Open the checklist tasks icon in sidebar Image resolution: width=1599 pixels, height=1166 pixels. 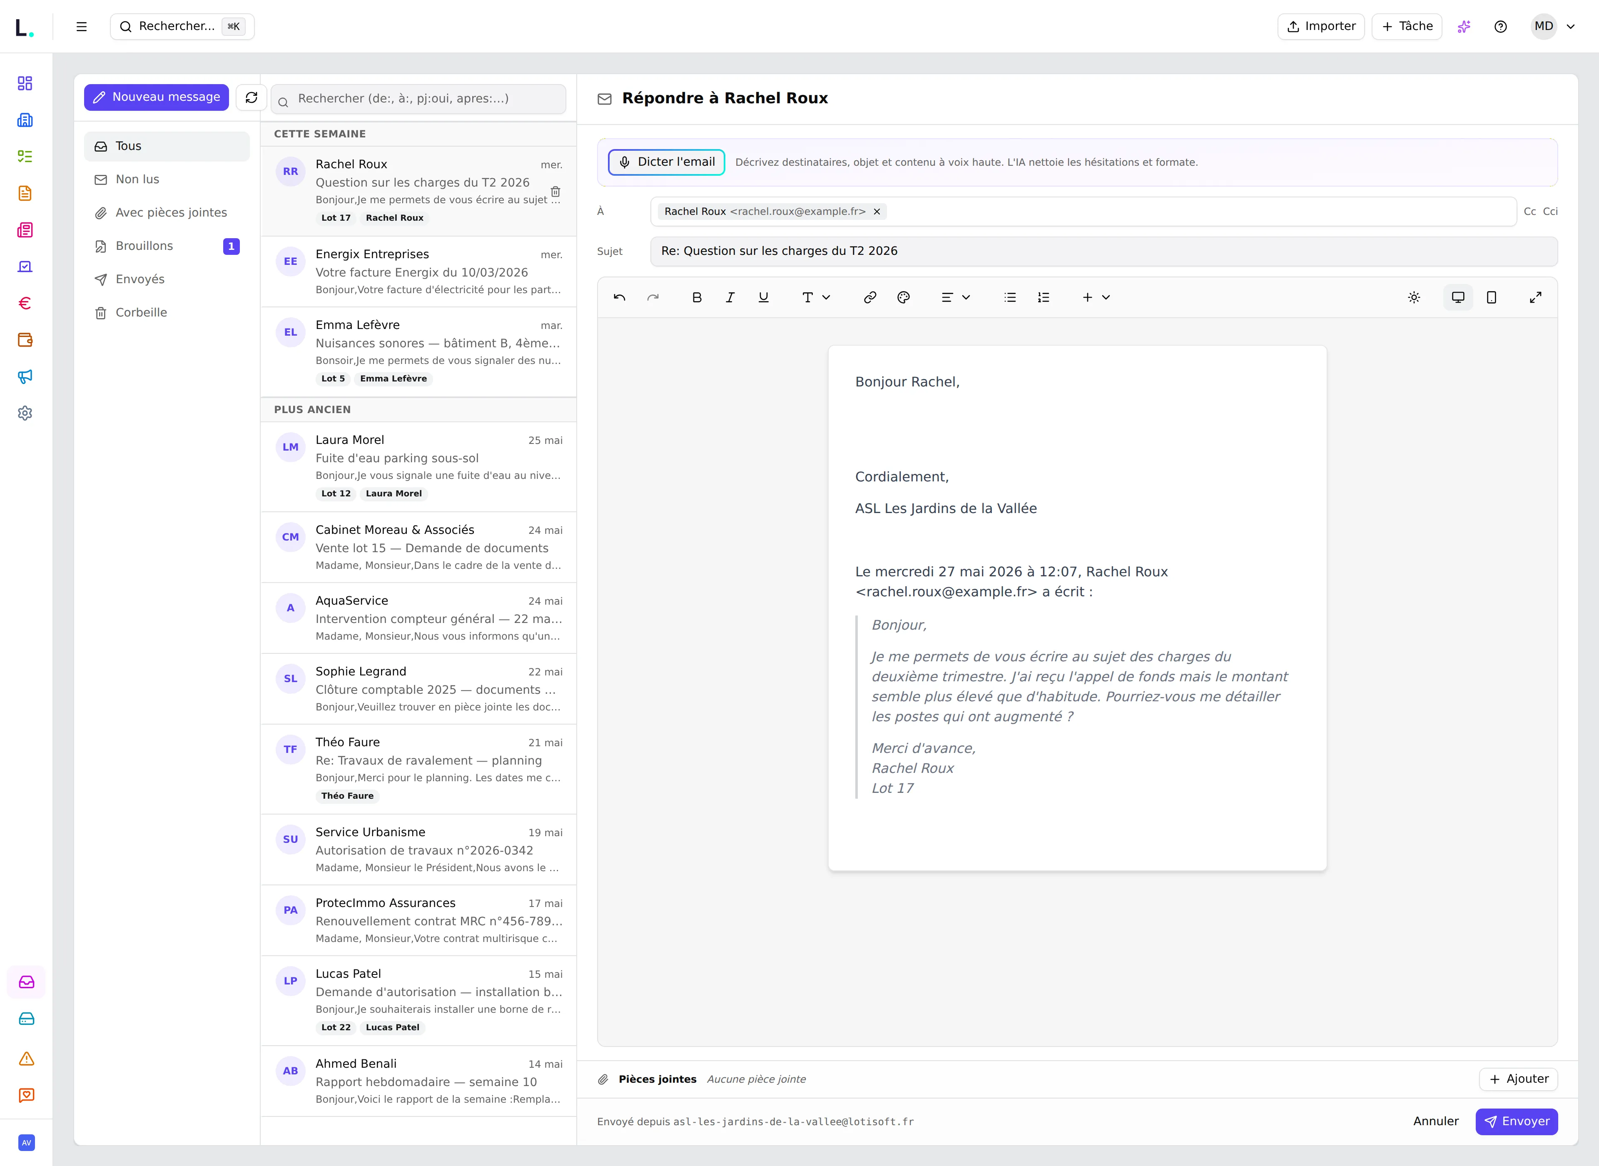pos(25,157)
